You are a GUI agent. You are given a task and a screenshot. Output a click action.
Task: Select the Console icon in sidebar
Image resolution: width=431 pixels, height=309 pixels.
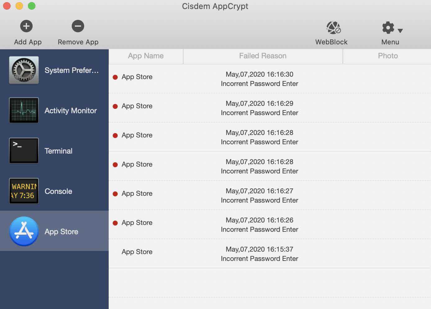pyautogui.click(x=24, y=191)
